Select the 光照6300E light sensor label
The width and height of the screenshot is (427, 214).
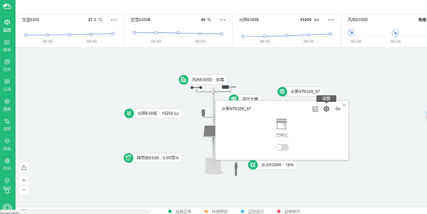pos(153,113)
